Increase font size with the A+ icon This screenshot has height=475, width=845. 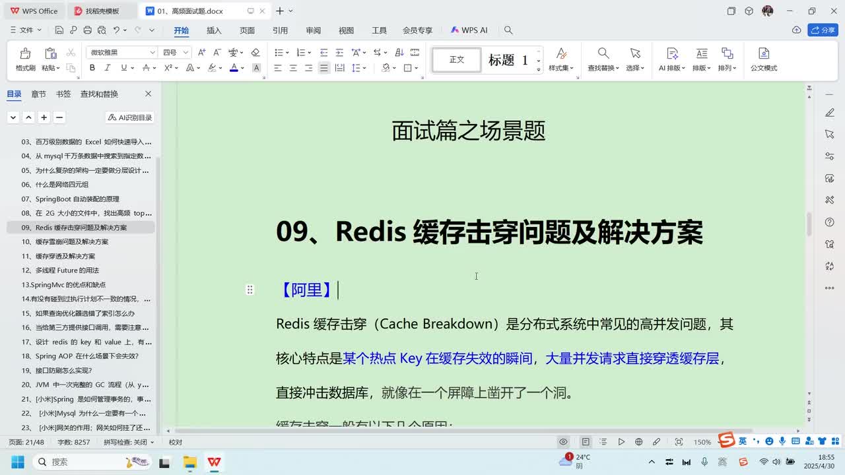point(202,52)
